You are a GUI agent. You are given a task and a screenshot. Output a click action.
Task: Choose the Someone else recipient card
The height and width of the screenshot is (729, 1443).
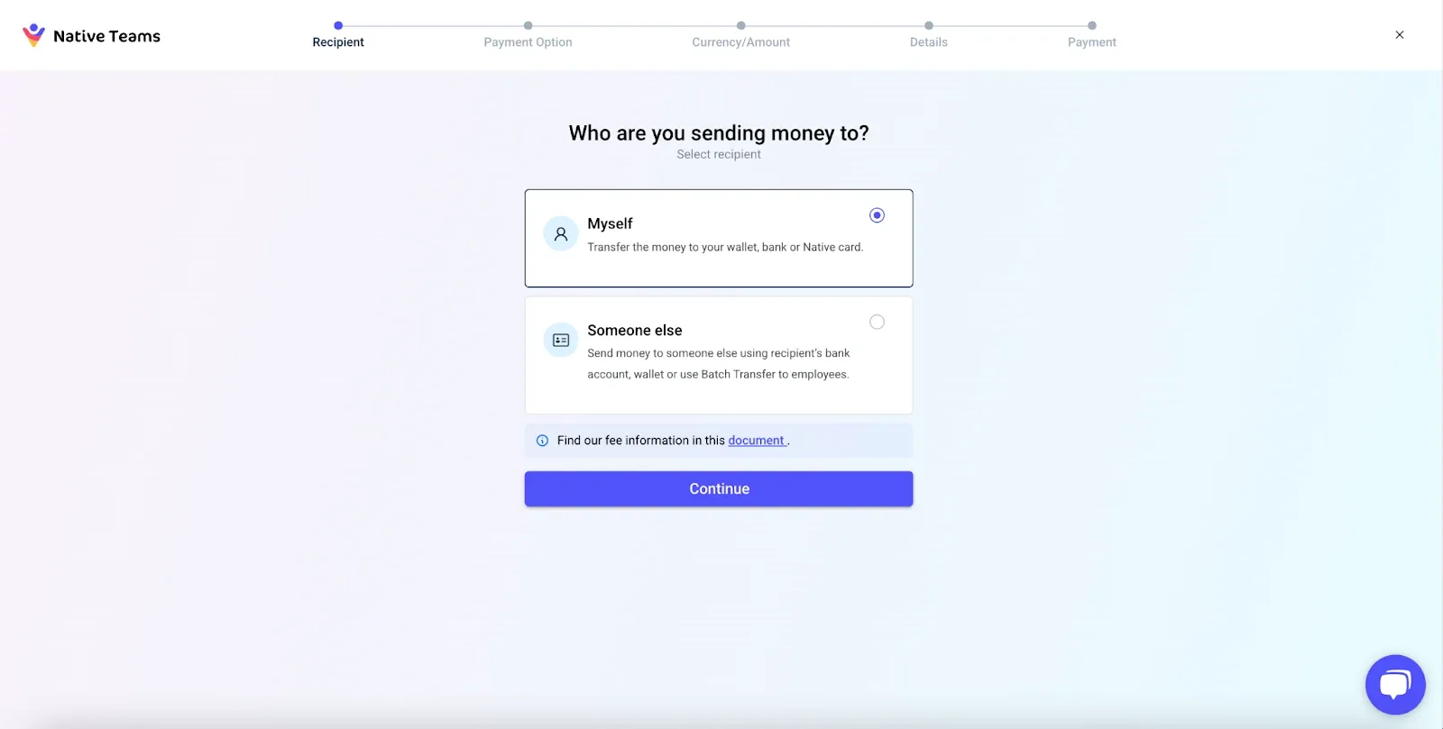pyautogui.click(x=719, y=355)
